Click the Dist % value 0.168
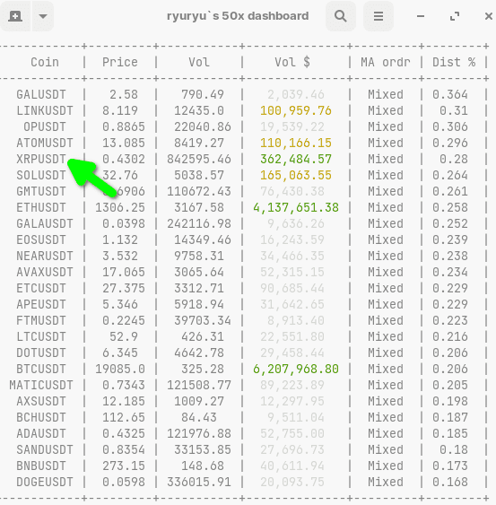The height and width of the screenshot is (505, 496). (450, 482)
